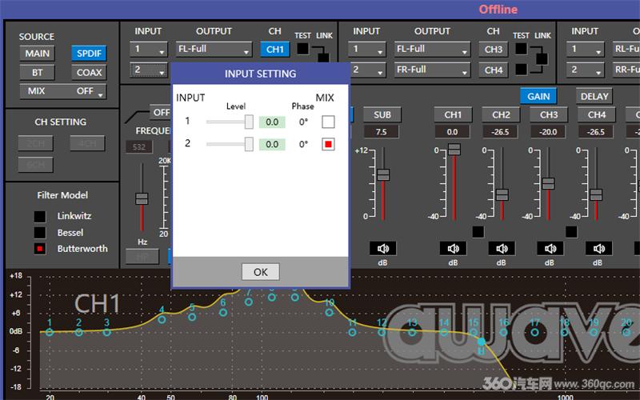The height and width of the screenshot is (400, 640).
Task: Click frequency value 532 field
Action: 138,147
